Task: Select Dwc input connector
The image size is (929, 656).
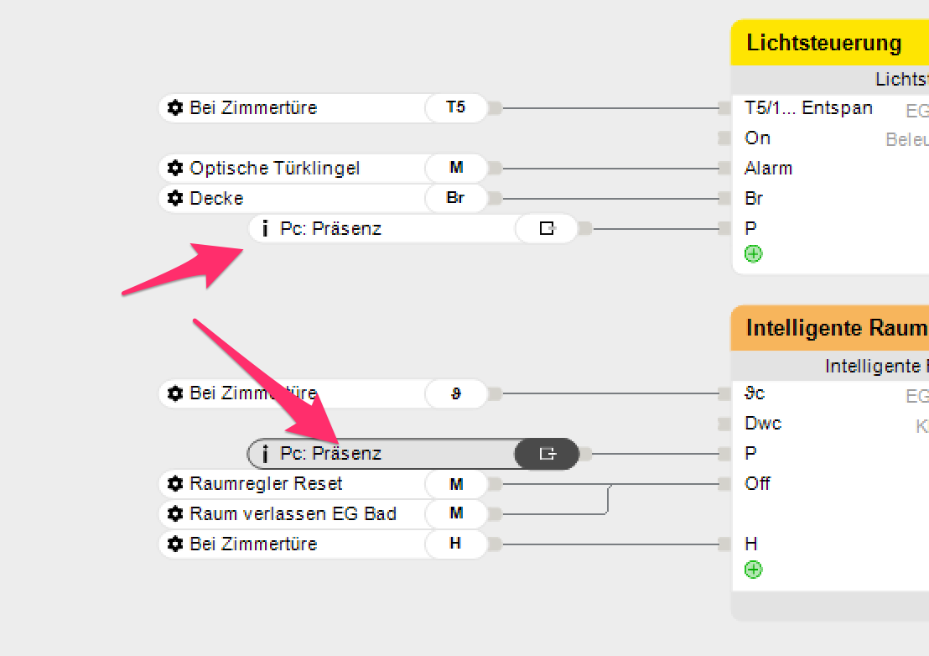Action: [x=724, y=424]
